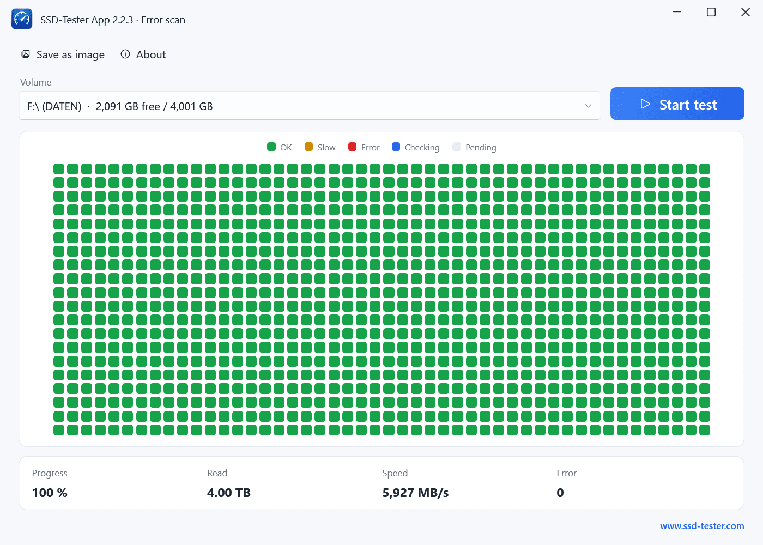The width and height of the screenshot is (763, 545).
Task: Select the F:\ (DATEN) volume combo box
Action: coord(310,106)
